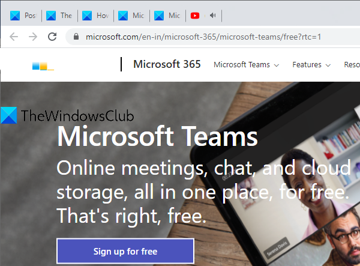Viewport: 360px width, 266px height.
Task: Switch to the 'The' browser tab
Action: (x=59, y=16)
